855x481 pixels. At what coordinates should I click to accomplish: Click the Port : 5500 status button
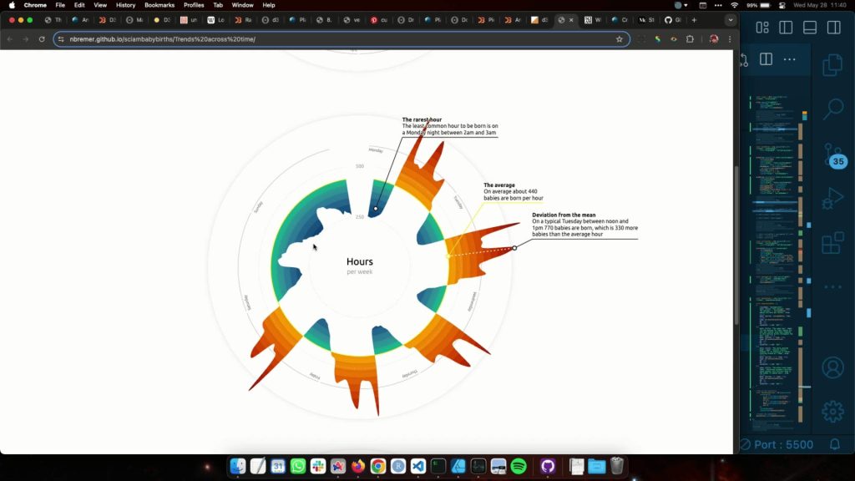point(777,445)
